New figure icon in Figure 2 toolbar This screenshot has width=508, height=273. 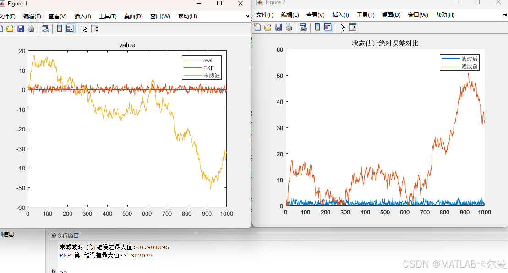pos(257,27)
